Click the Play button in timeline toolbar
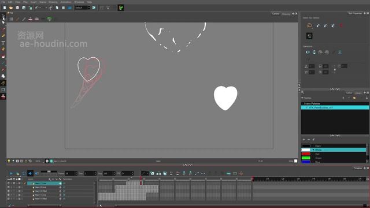The height and width of the screenshot is (208, 370). [11, 173]
